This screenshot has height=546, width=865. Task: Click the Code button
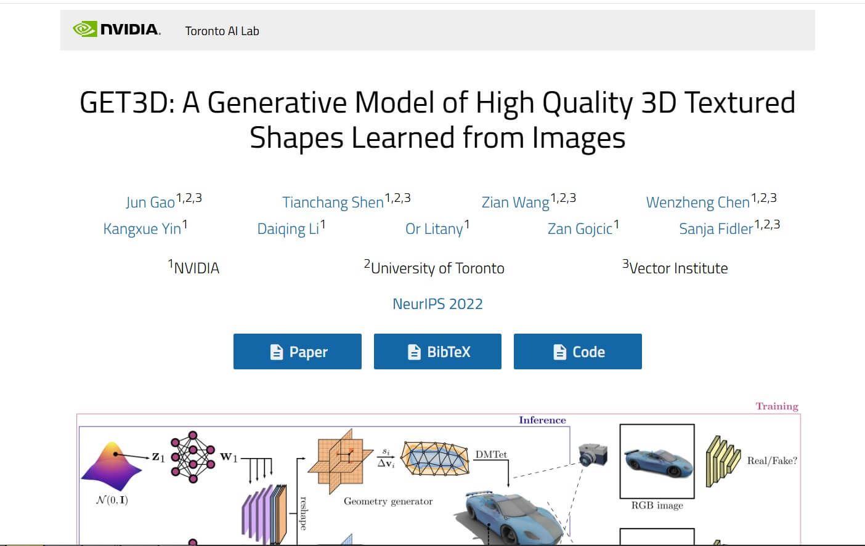pyautogui.click(x=578, y=351)
